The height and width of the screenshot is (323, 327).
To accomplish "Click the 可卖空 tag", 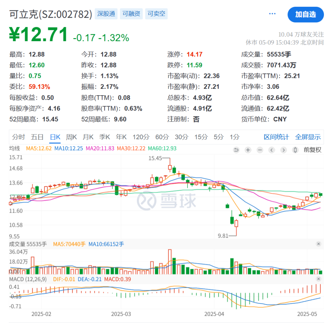I will click(156, 14).
